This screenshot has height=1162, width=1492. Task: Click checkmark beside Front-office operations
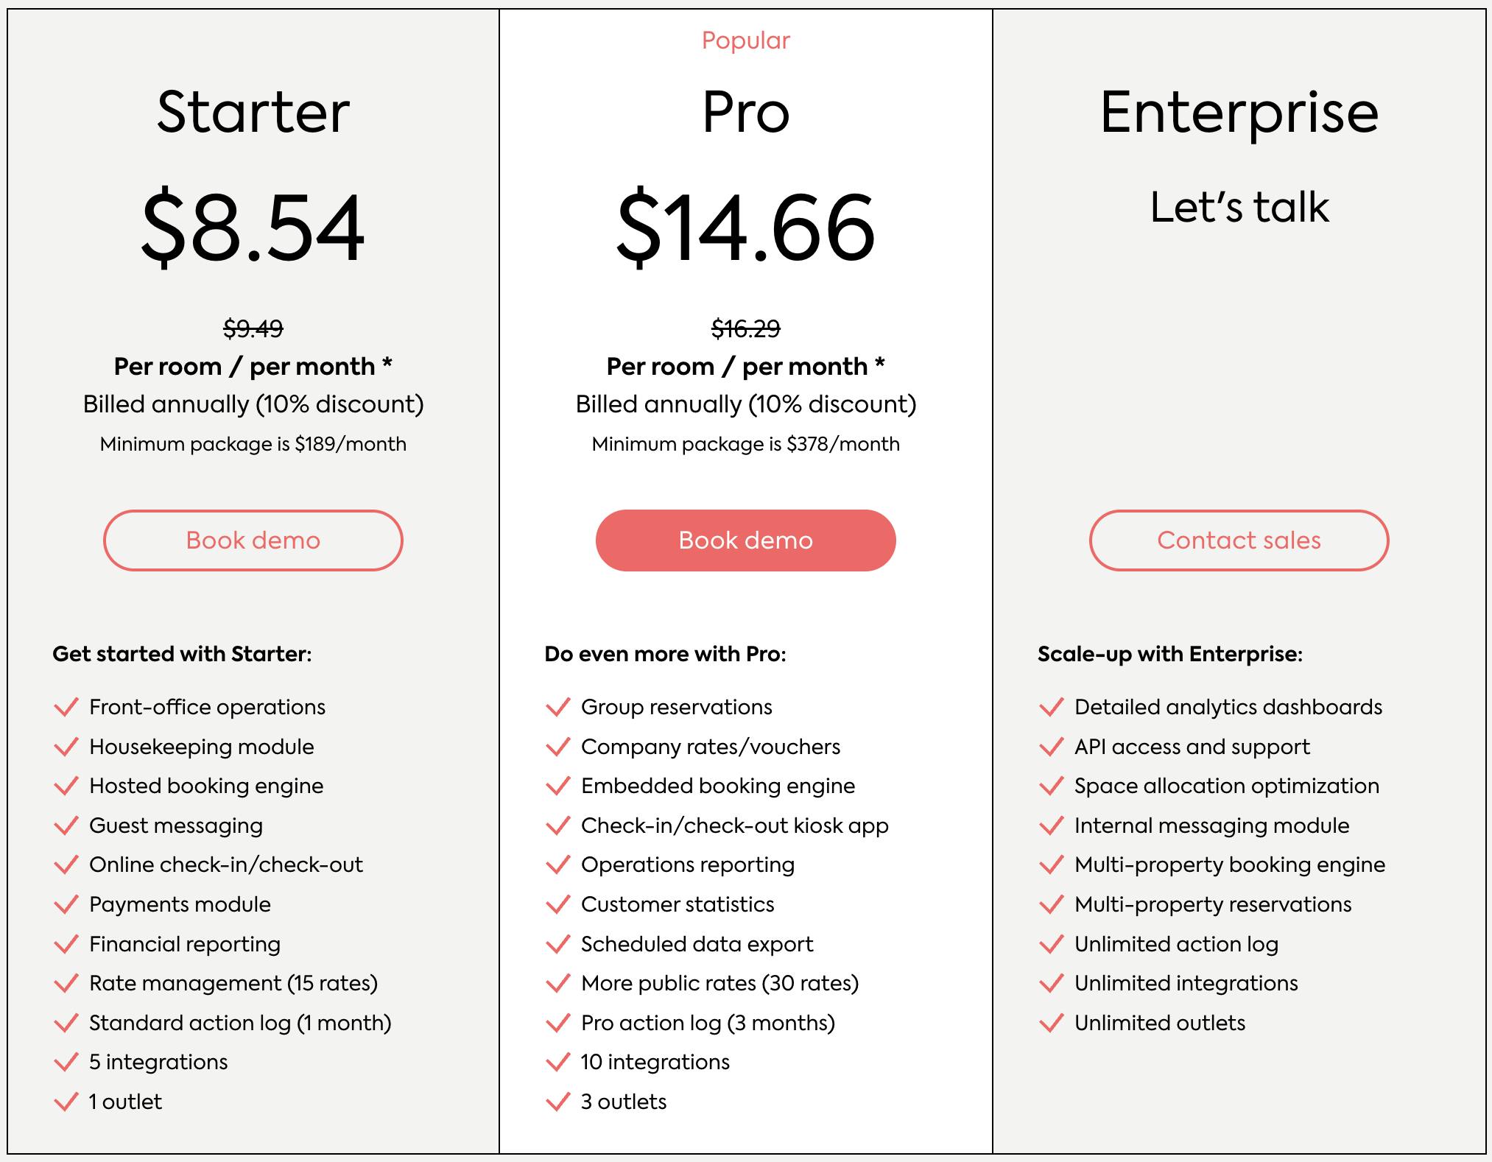(66, 708)
